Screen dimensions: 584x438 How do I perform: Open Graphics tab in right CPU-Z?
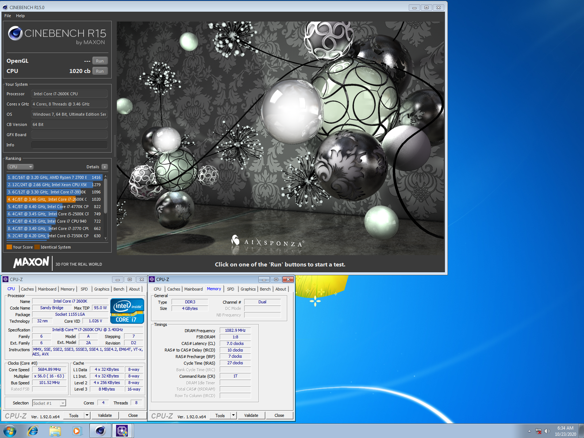pyautogui.click(x=248, y=289)
